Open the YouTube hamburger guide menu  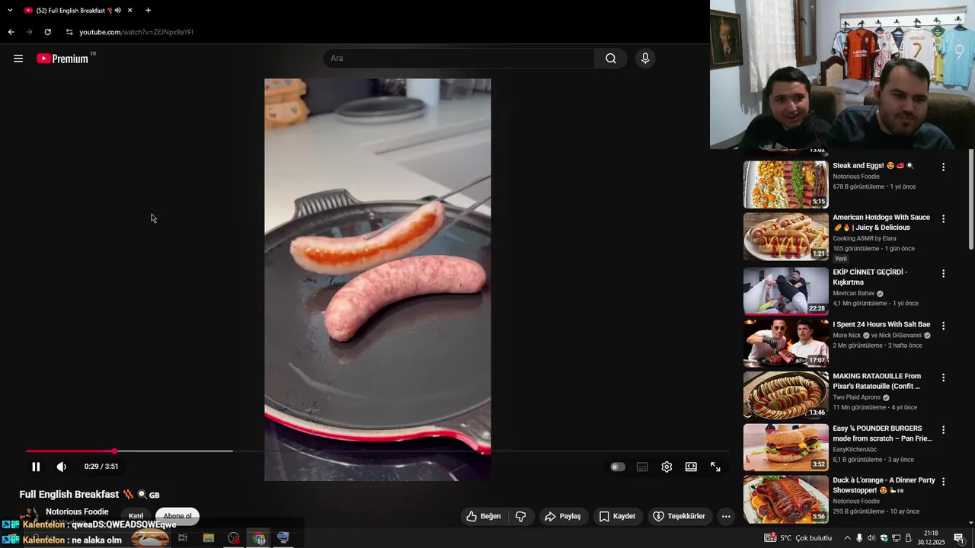pyautogui.click(x=18, y=59)
